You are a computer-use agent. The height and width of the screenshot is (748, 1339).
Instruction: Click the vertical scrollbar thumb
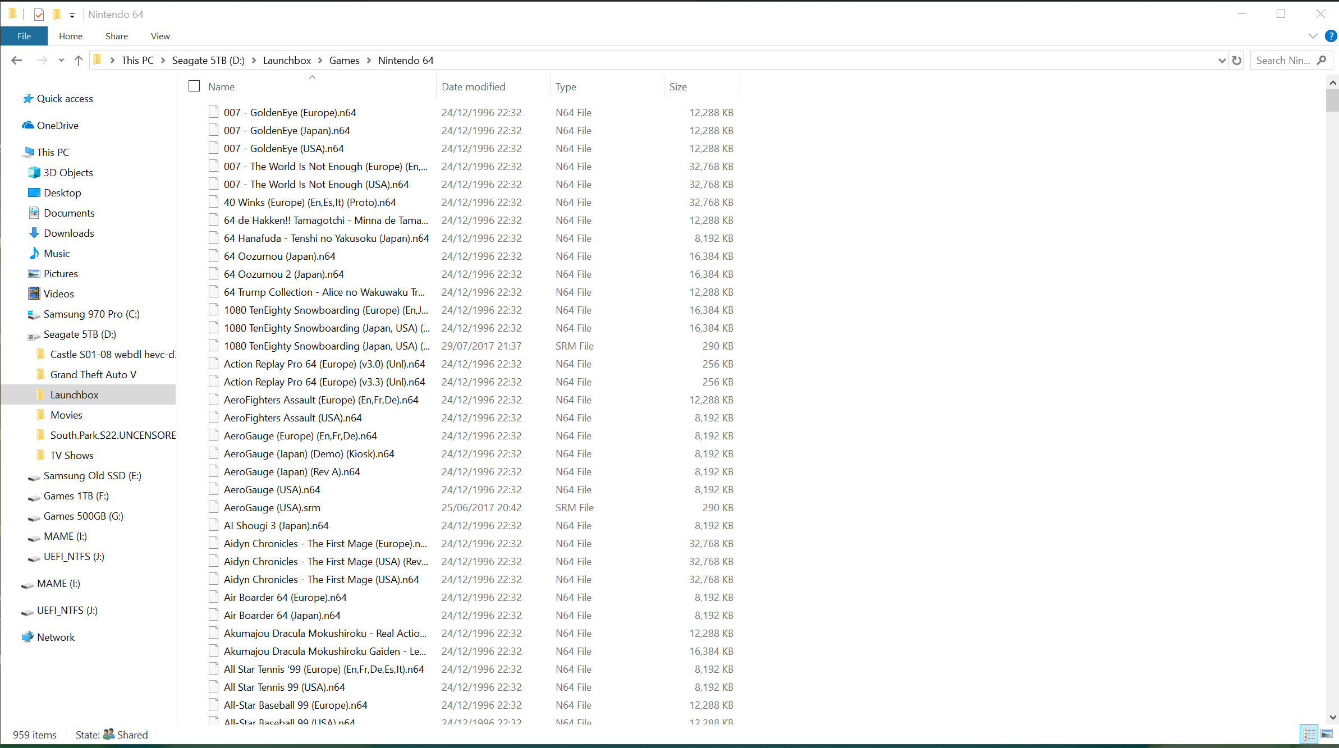pos(1332,100)
